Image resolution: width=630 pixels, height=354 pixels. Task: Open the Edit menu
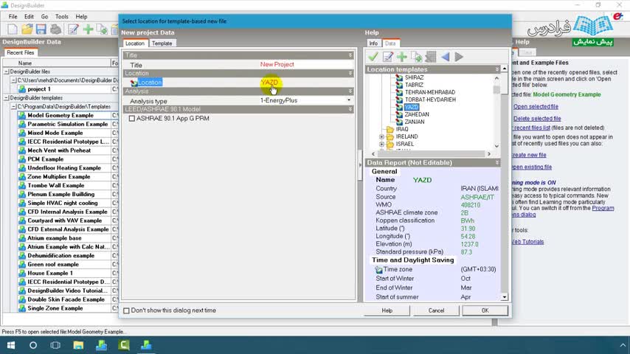click(x=29, y=16)
